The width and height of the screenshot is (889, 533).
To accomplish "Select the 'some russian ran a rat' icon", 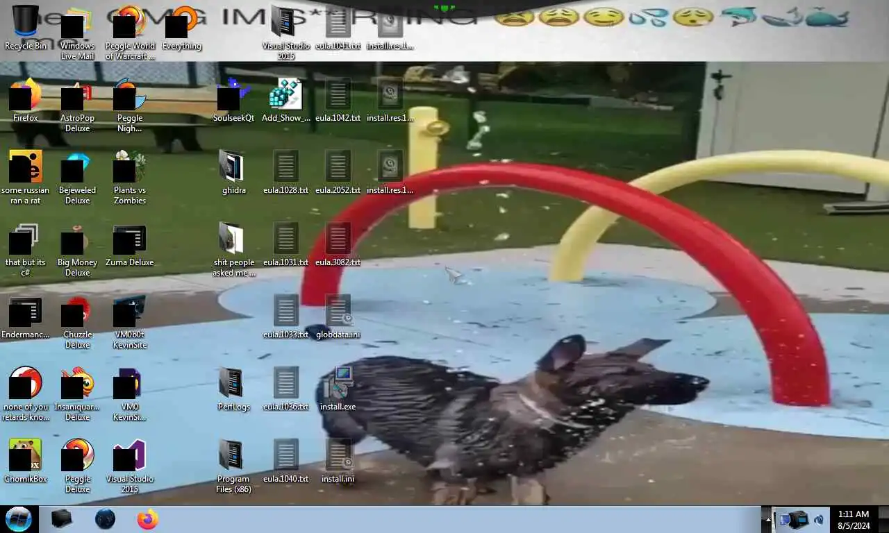I will (26, 178).
